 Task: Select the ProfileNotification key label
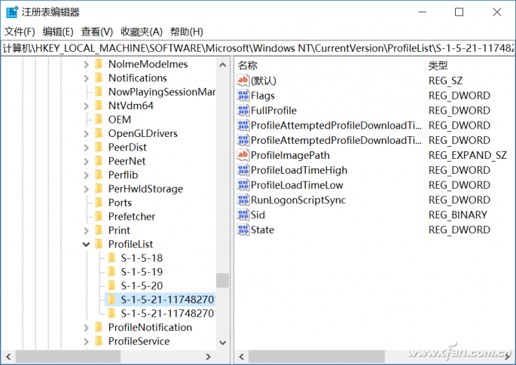(150, 327)
